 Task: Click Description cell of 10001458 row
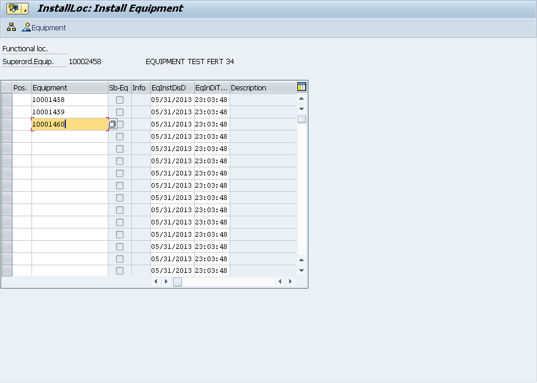point(263,100)
